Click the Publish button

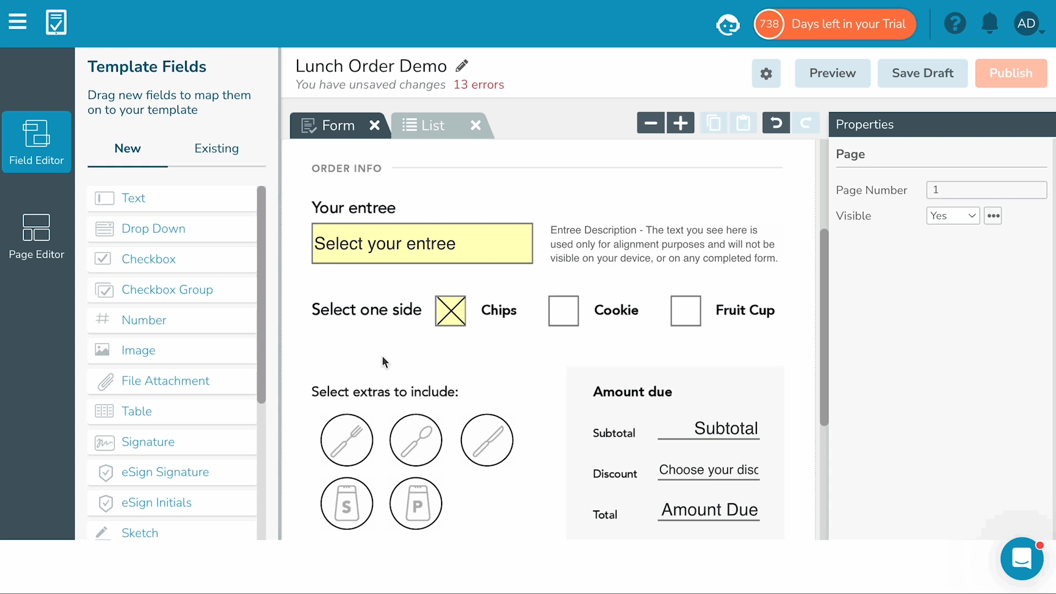[1011, 73]
